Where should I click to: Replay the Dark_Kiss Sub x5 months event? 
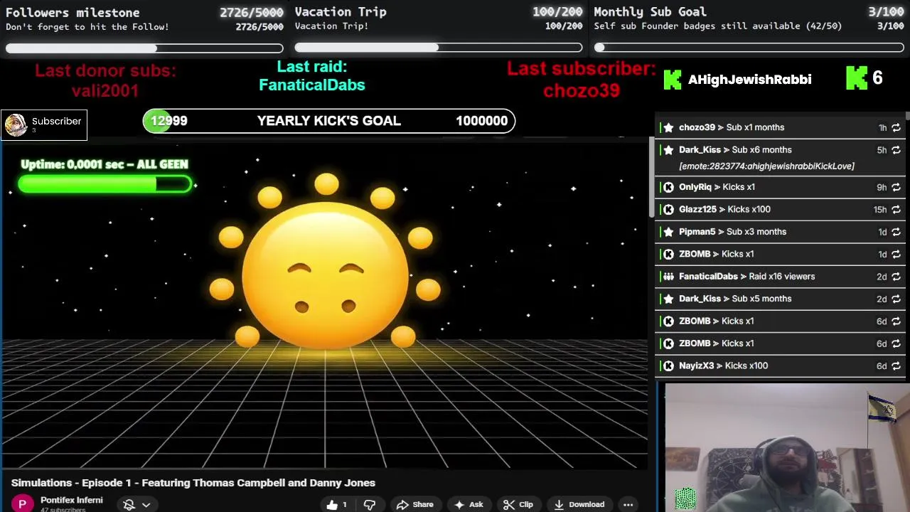pyautogui.click(x=896, y=299)
